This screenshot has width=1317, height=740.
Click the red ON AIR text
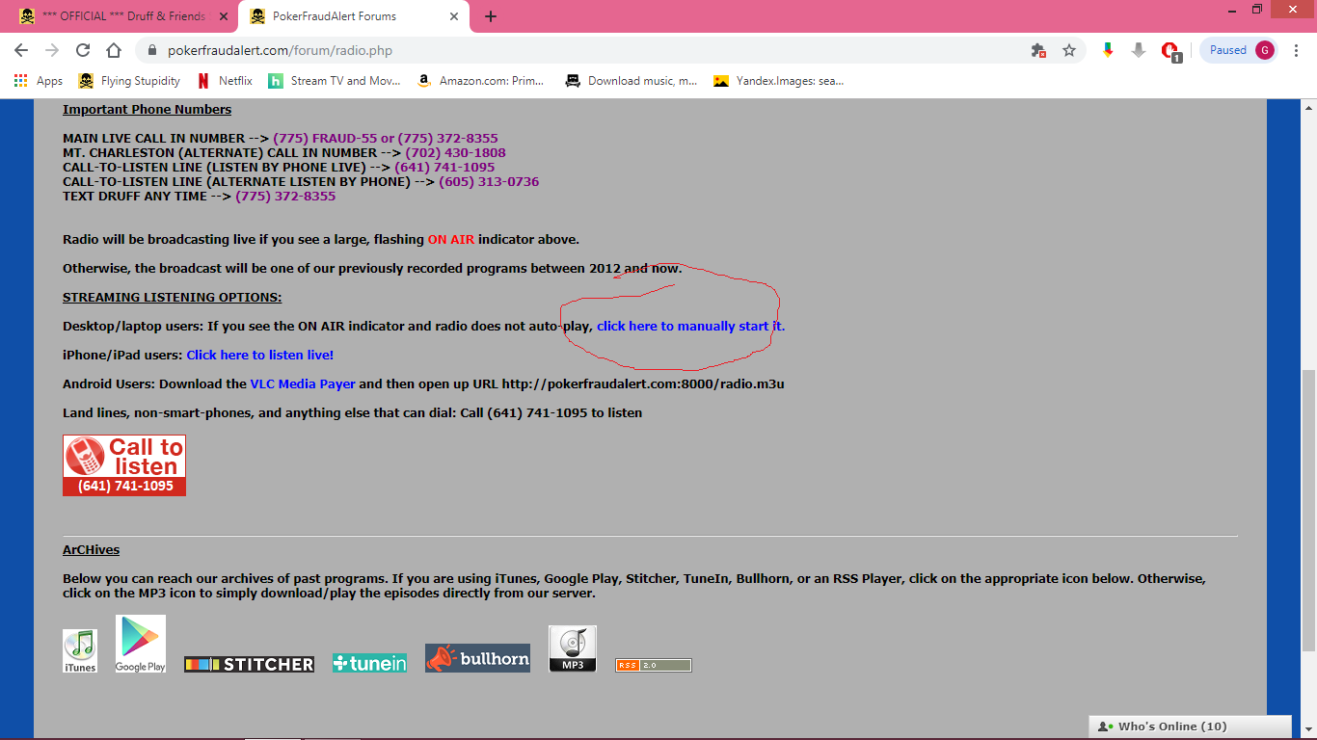(x=451, y=239)
